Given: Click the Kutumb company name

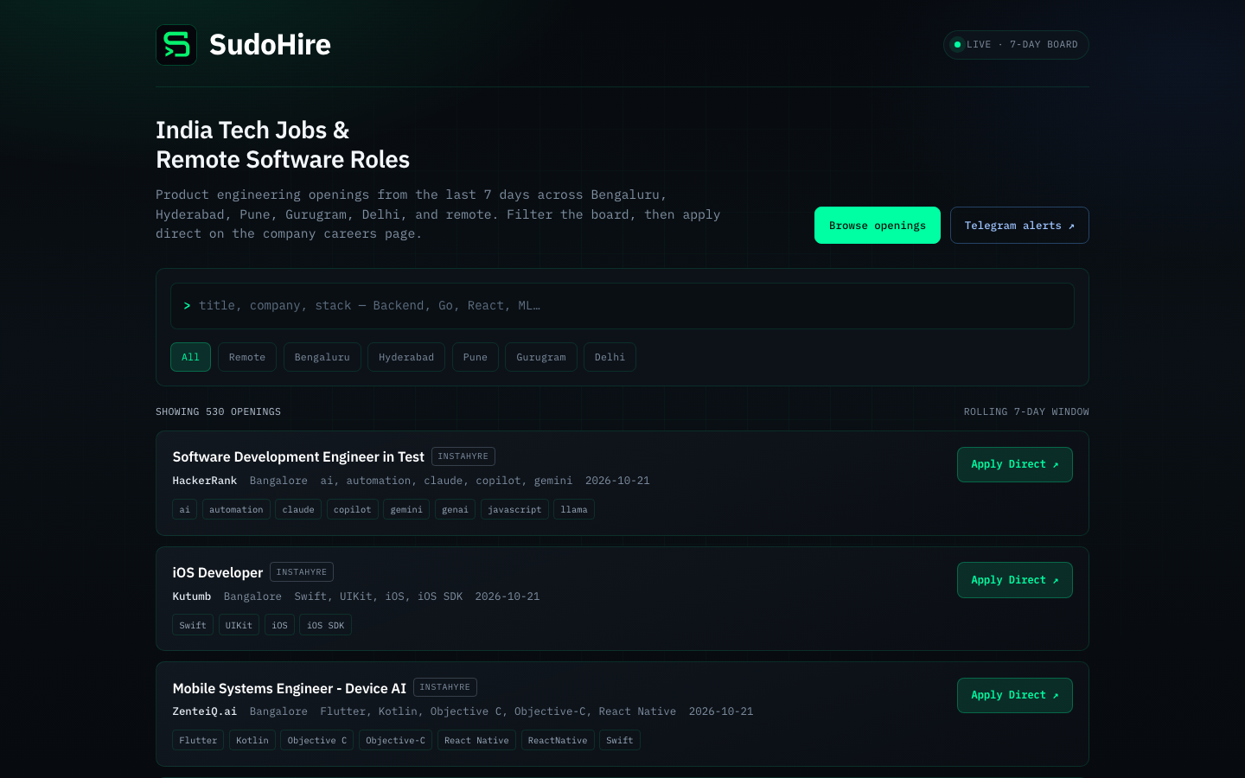Looking at the screenshot, I should coord(192,596).
